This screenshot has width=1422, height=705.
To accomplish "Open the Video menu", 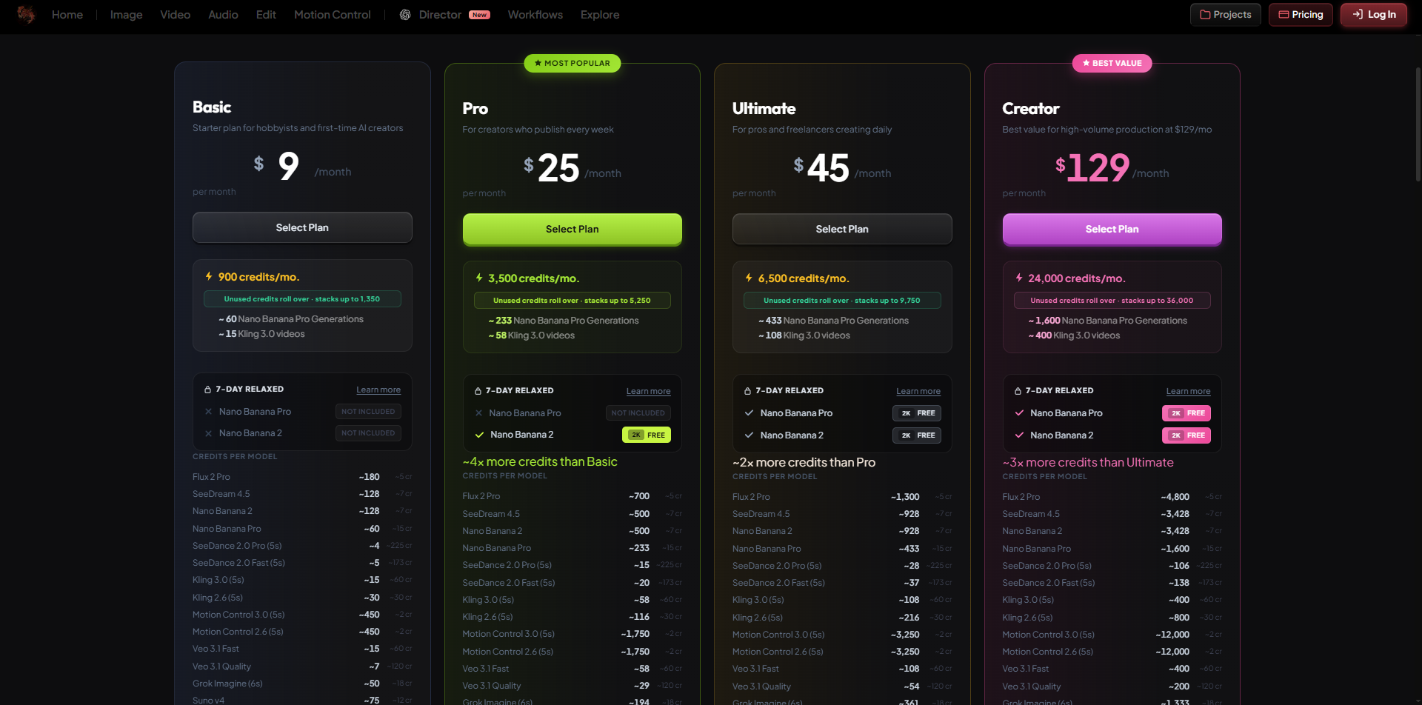I will [176, 15].
